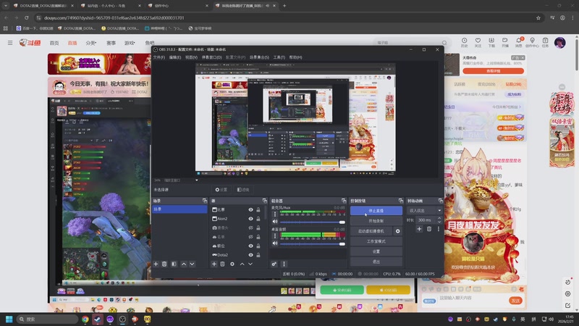Image resolution: width=579 pixels, height=326 pixels.
Task: Unlock the Aion2 source lock
Action: click(258, 219)
